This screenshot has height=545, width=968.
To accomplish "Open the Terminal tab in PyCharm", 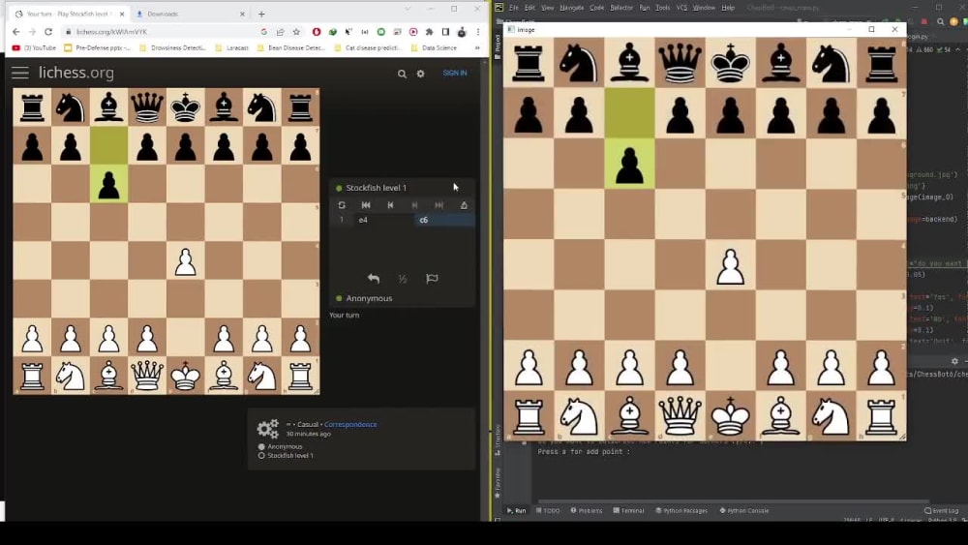I will pyautogui.click(x=628, y=510).
